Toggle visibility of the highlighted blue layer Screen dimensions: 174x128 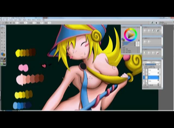[144, 78]
